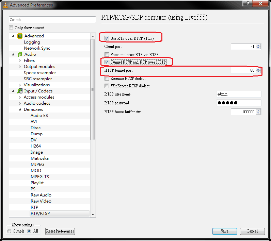This screenshot has height=241, width=271.
Task: Enable WMServer RTSP dialect checkbox
Action: (x=107, y=86)
